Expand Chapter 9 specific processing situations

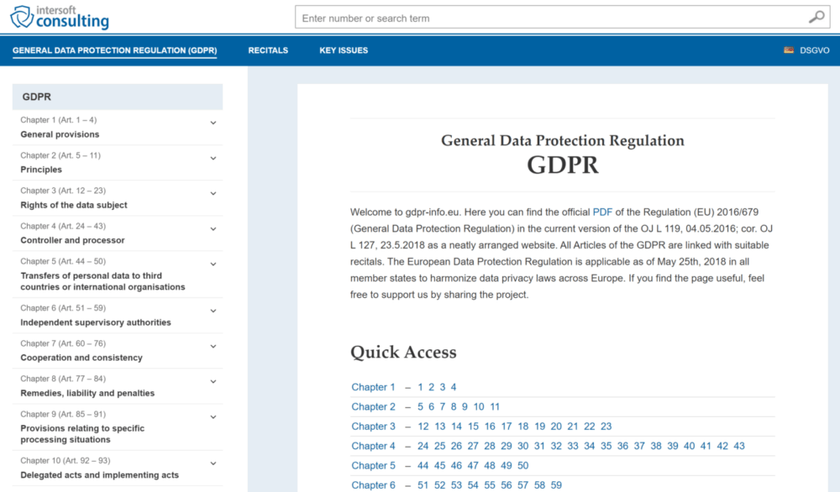click(117, 428)
